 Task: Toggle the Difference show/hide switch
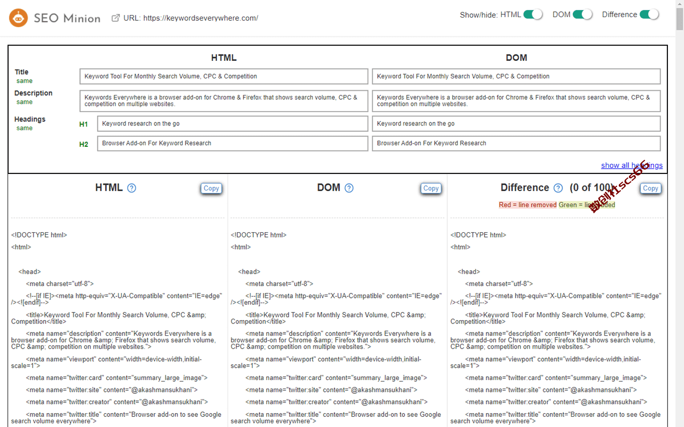click(x=649, y=14)
